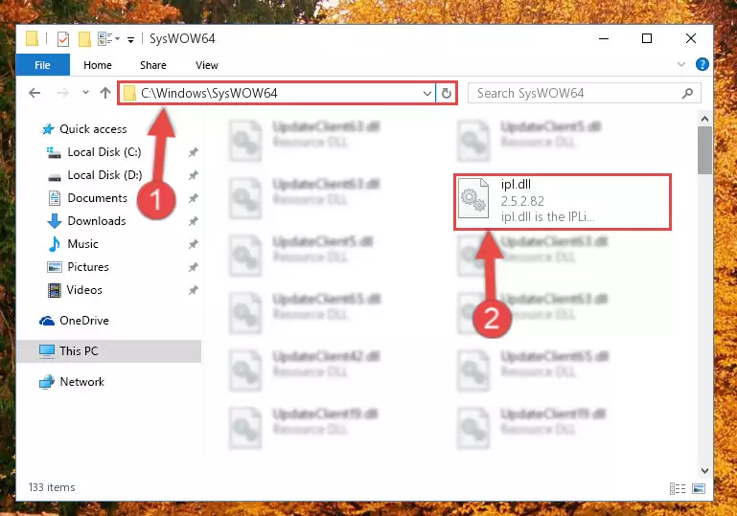Open the Help question mark icon
Image resolution: width=737 pixels, height=516 pixels.
click(702, 64)
